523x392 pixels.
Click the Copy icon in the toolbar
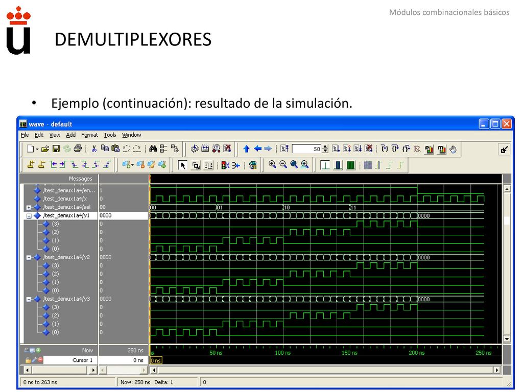point(105,149)
